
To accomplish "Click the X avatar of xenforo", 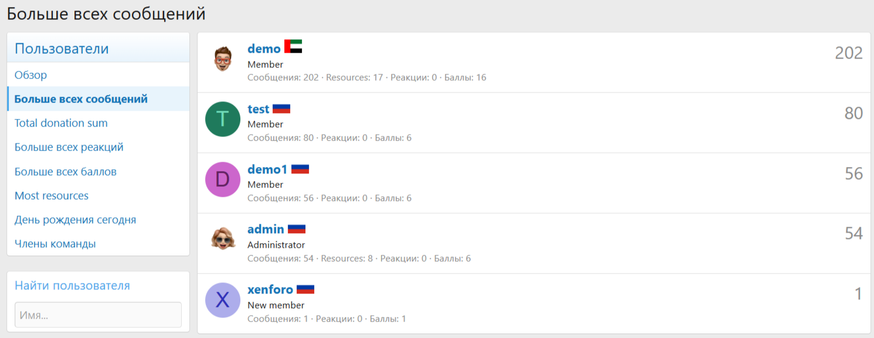I will 222,300.
